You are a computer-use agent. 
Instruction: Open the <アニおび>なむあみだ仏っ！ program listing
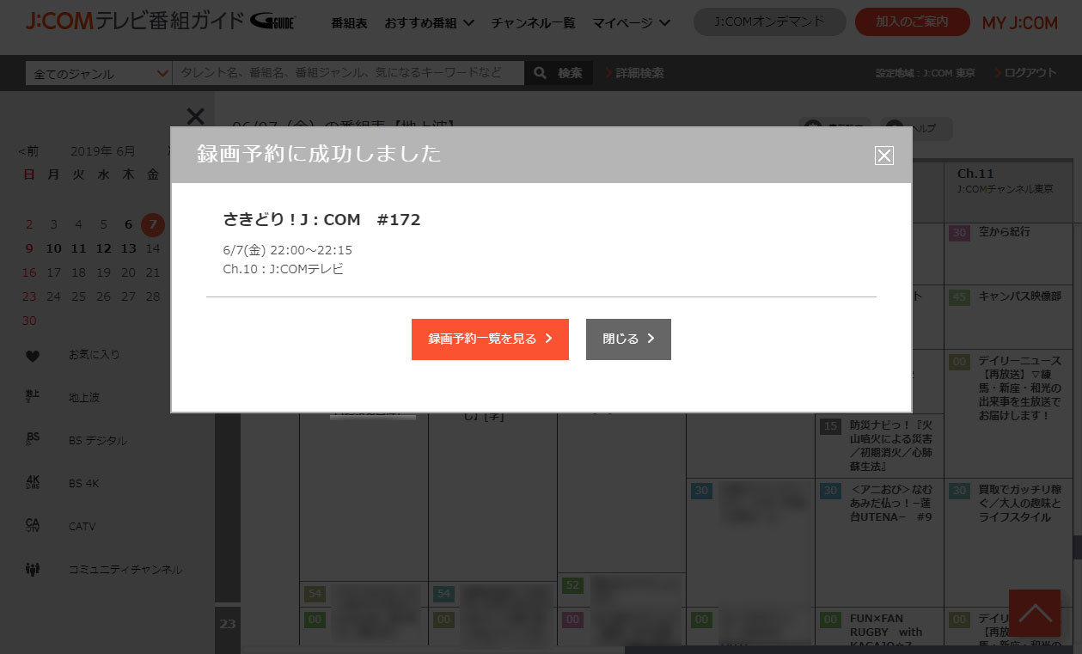pyautogui.click(x=890, y=504)
